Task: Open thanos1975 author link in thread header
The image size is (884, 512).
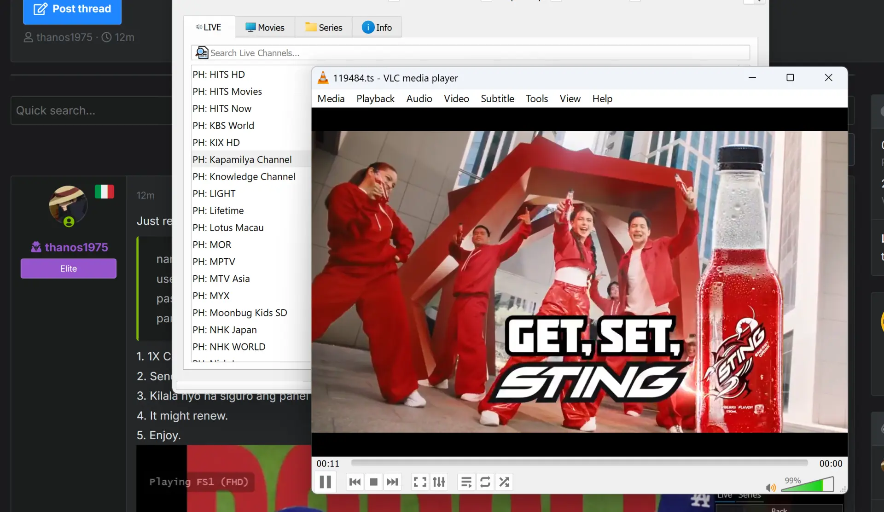Action: 64,37
